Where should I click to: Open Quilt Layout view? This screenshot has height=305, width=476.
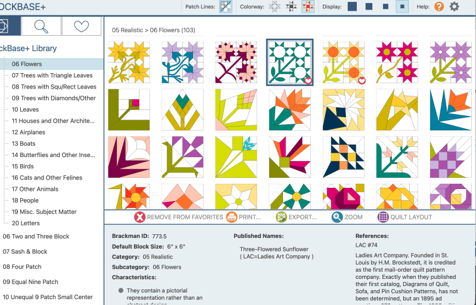point(405,217)
